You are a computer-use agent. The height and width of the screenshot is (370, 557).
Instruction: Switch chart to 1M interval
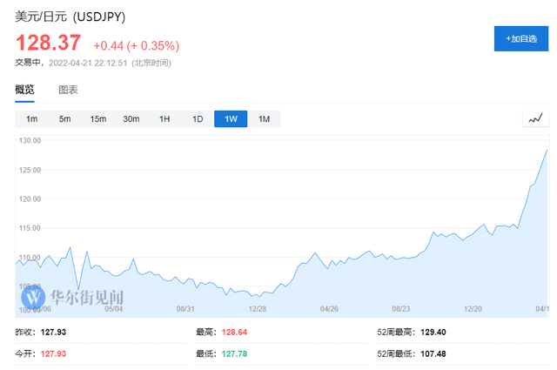[x=264, y=119]
